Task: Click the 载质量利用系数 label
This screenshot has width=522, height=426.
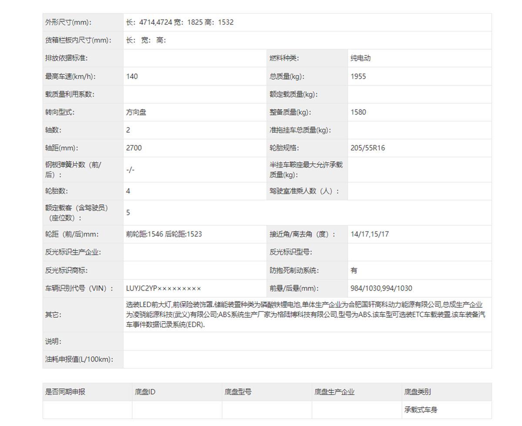Action: coord(70,94)
